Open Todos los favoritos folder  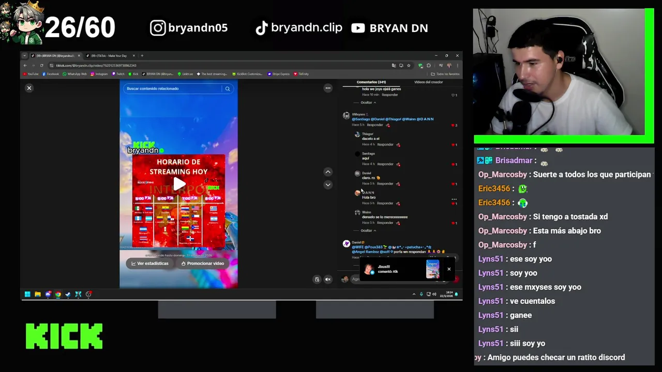(445, 74)
